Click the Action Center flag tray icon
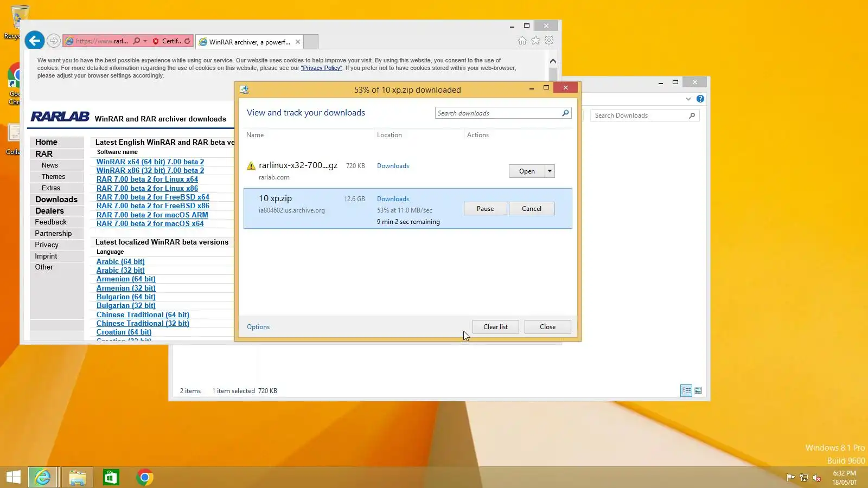 point(791,478)
